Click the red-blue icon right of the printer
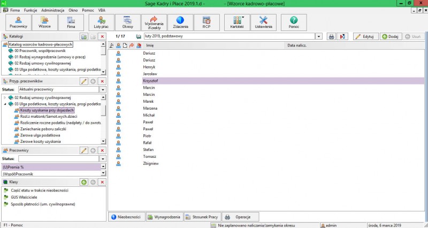 [342, 36]
